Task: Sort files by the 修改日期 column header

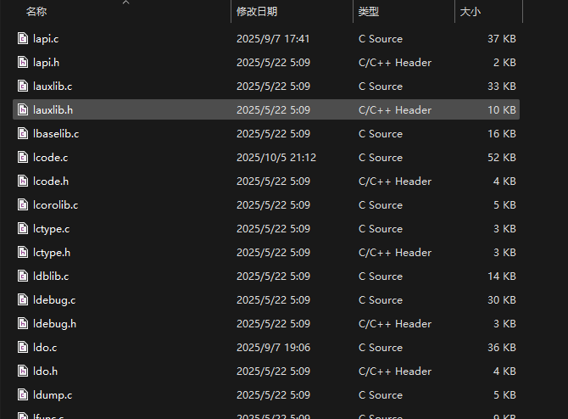Action: 257,12
